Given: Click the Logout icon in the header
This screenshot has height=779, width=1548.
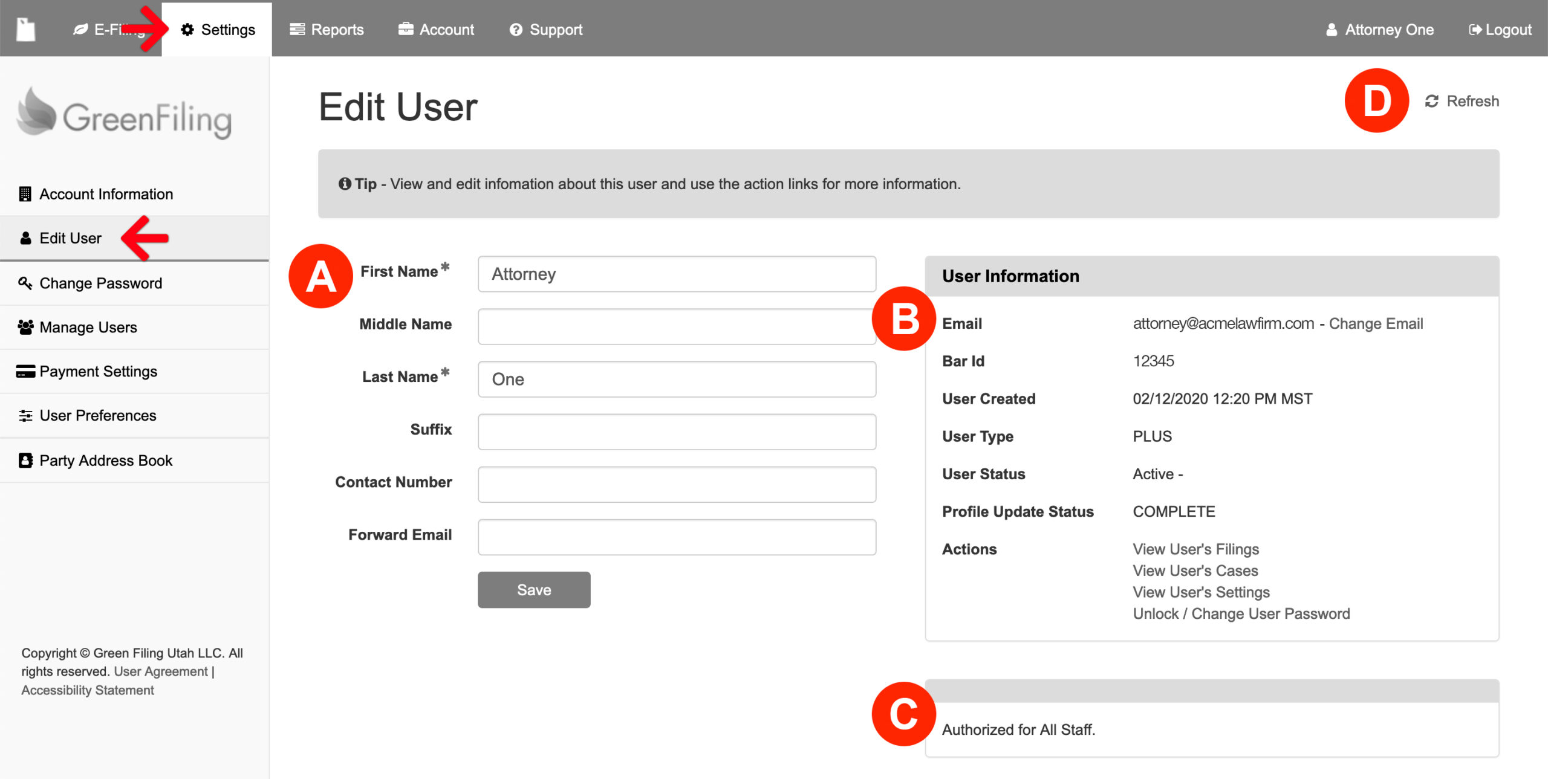Looking at the screenshot, I should click(x=1475, y=30).
